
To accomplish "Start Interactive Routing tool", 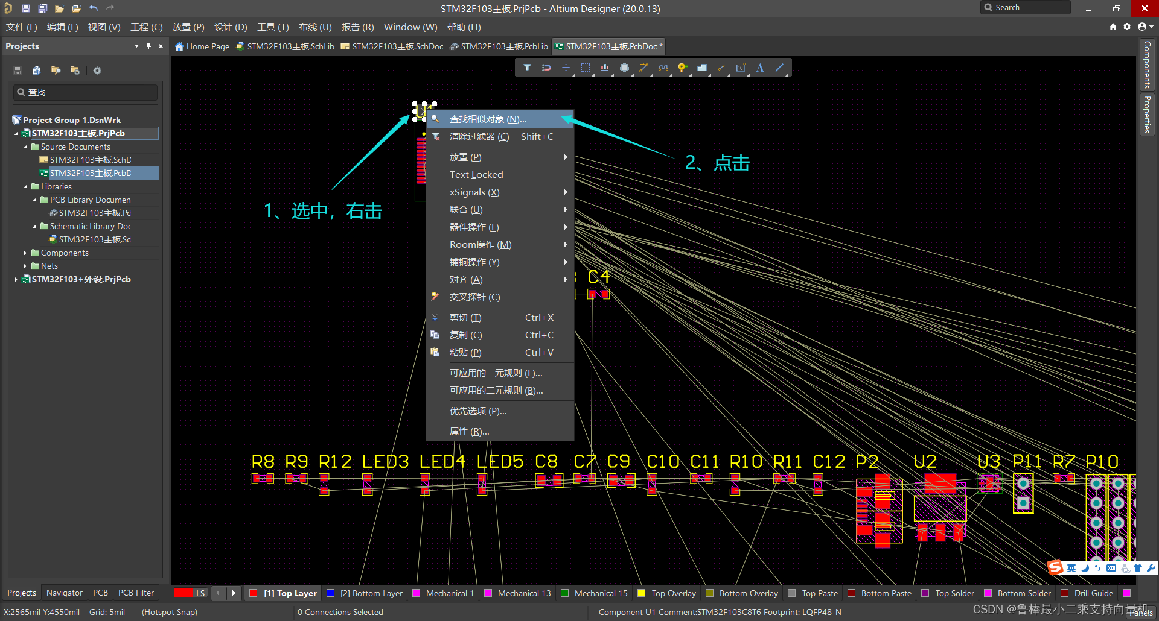I will click(643, 68).
